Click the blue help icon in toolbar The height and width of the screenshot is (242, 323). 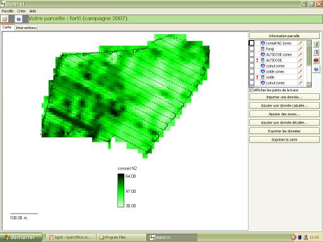(19, 19)
